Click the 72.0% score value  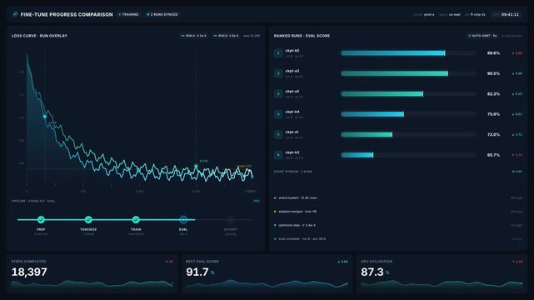(x=493, y=135)
